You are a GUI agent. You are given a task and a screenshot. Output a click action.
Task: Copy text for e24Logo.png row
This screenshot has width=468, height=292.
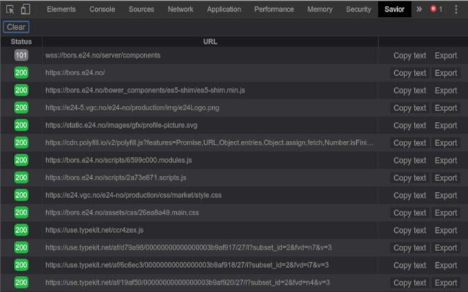(x=409, y=108)
